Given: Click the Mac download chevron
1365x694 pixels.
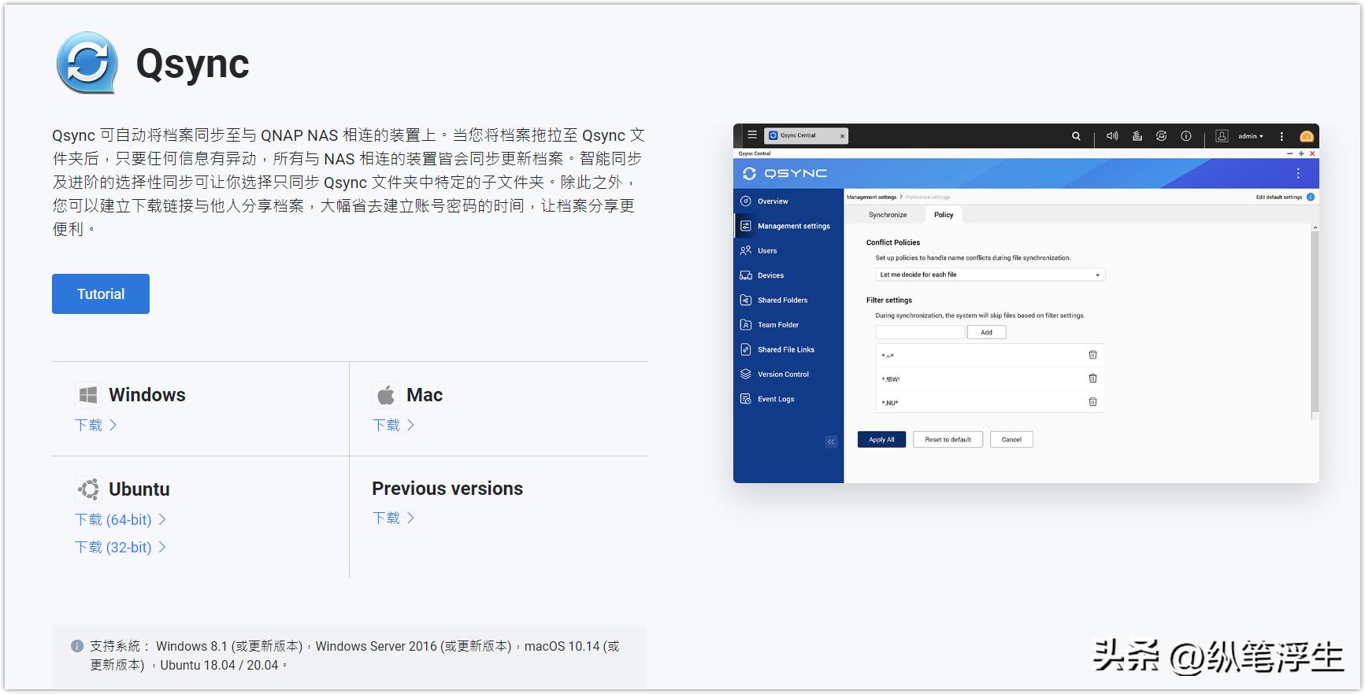Looking at the screenshot, I should (x=410, y=425).
